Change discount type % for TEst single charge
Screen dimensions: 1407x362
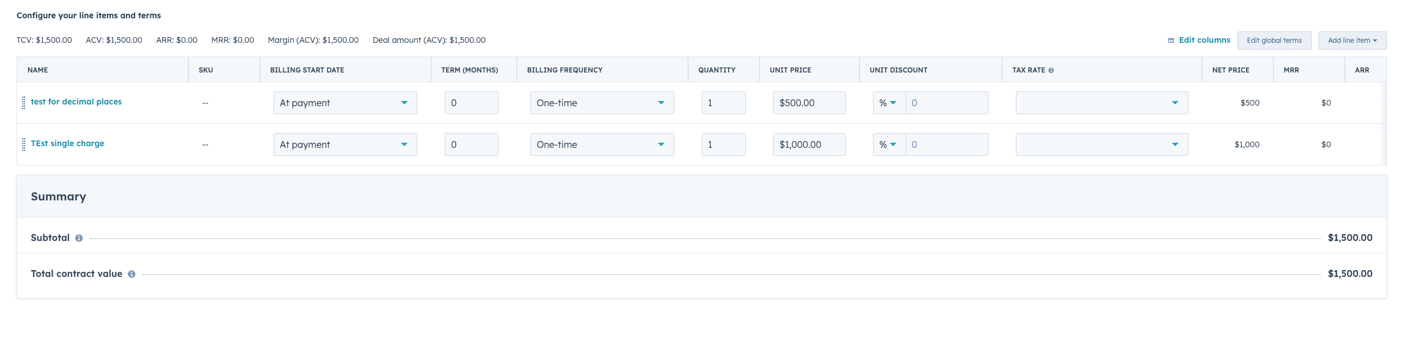coord(888,144)
